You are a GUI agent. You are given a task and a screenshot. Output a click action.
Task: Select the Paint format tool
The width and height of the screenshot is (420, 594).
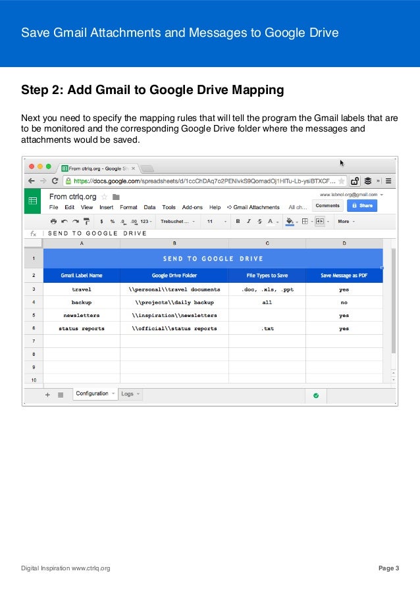(x=86, y=221)
